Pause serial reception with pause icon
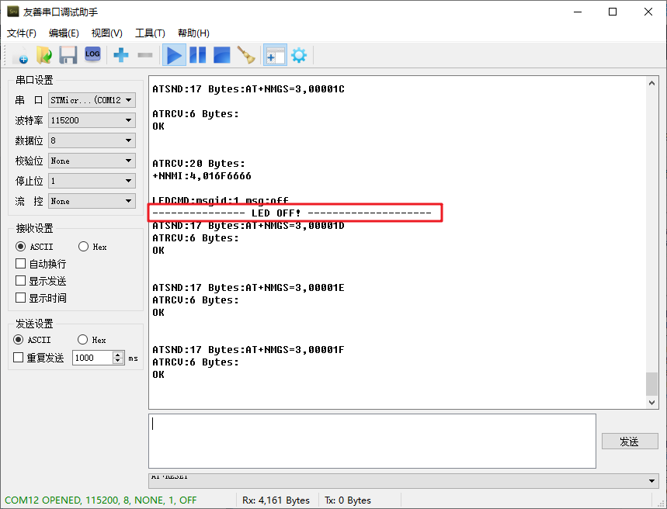The image size is (667, 509). point(198,55)
